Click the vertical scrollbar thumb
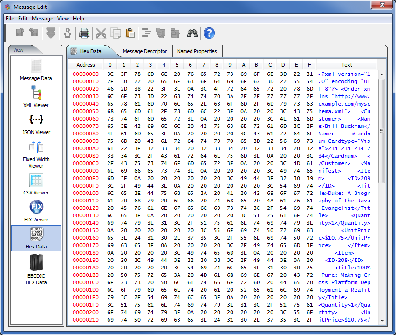396x335 pixels. 382,130
